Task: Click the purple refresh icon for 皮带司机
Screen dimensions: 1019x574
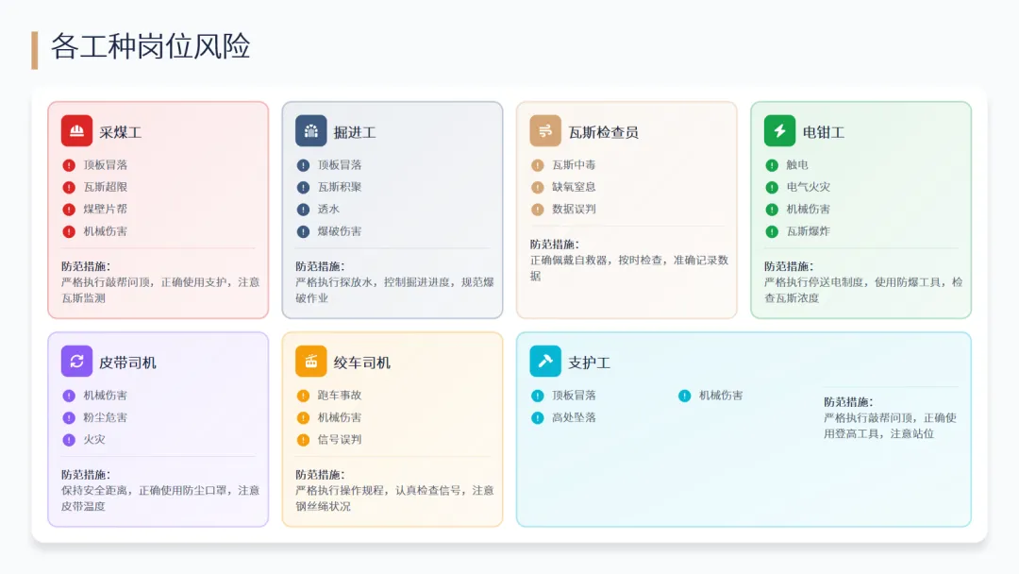Action: [76, 362]
